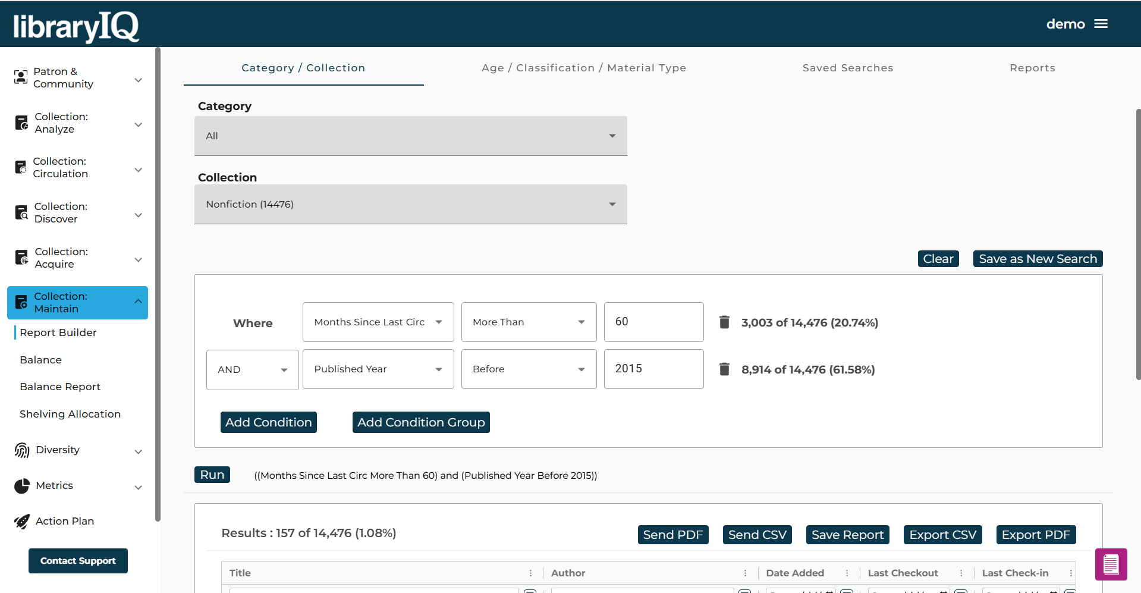1141x593 pixels.
Task: Open the AND logical operator dropdown
Action: pyautogui.click(x=252, y=370)
